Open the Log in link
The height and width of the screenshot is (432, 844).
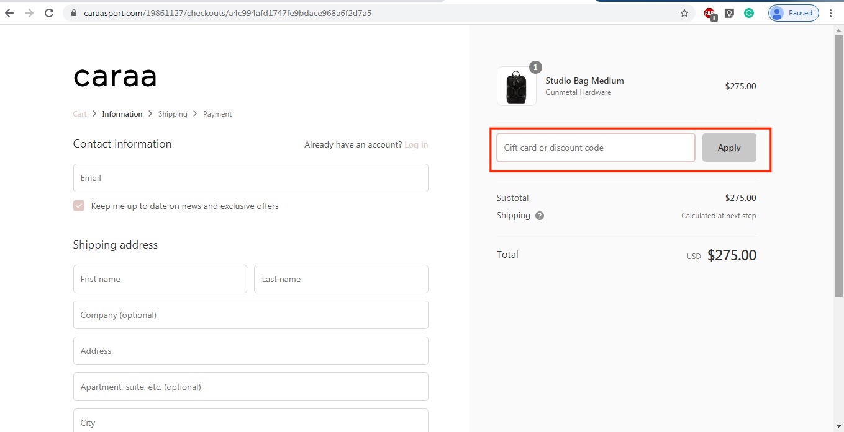[x=416, y=144]
